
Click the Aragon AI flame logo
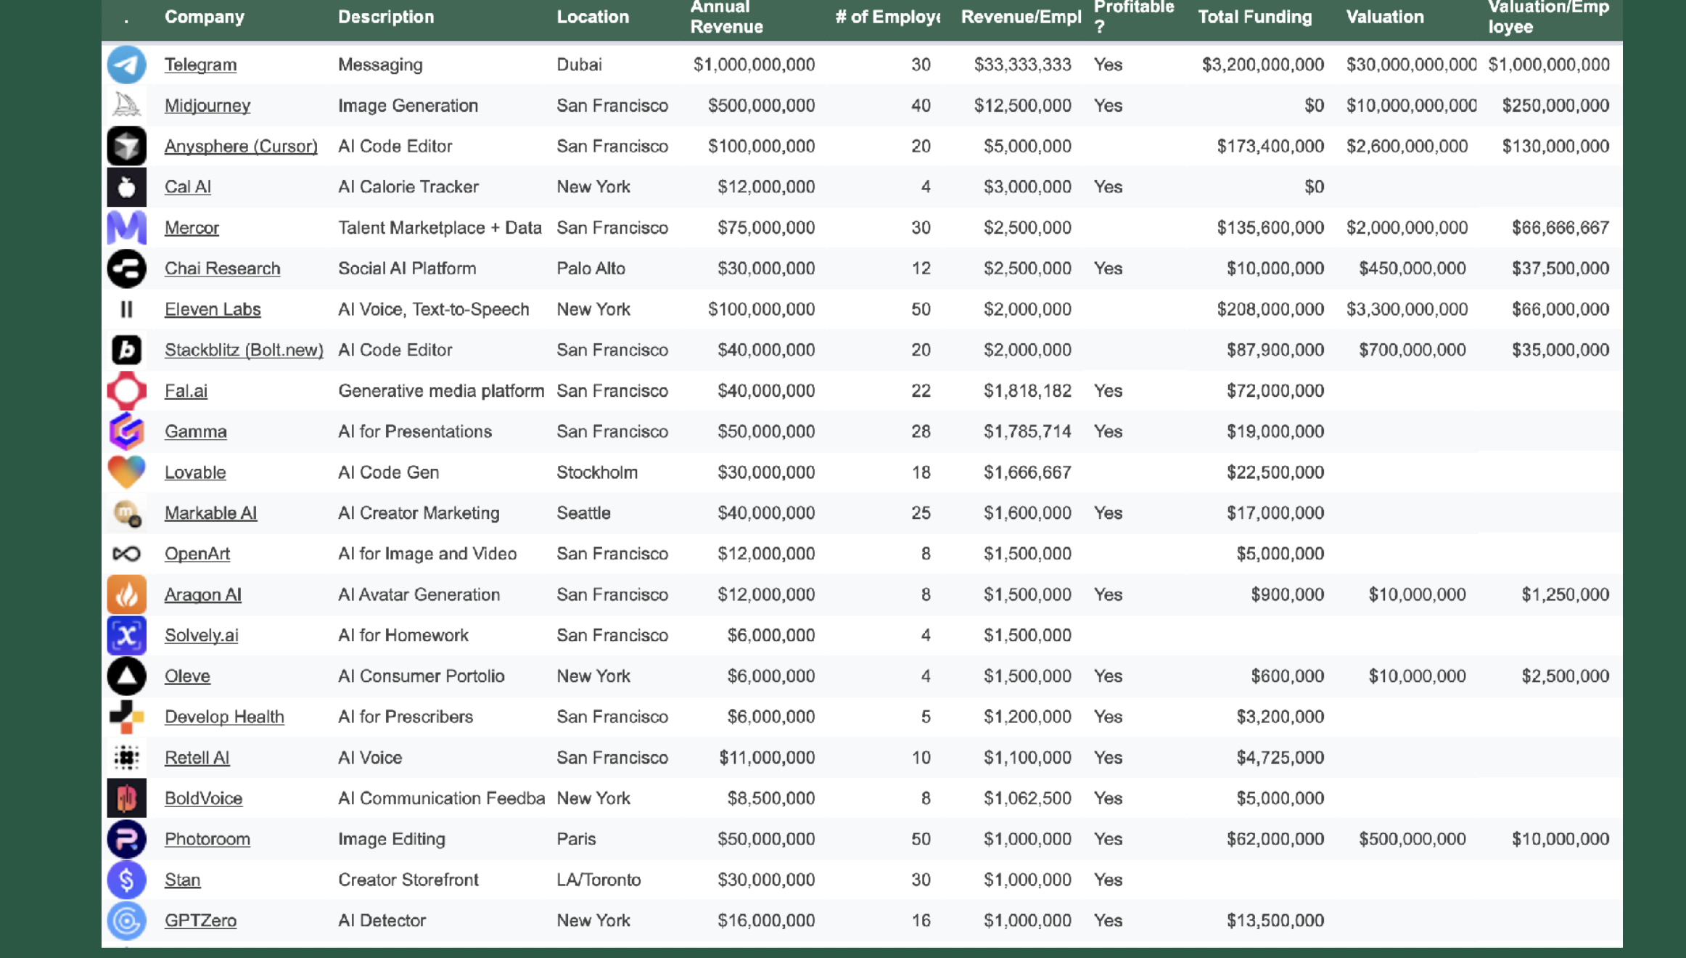(126, 594)
